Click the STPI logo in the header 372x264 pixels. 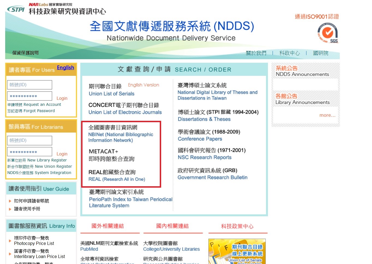pyautogui.click(x=16, y=9)
